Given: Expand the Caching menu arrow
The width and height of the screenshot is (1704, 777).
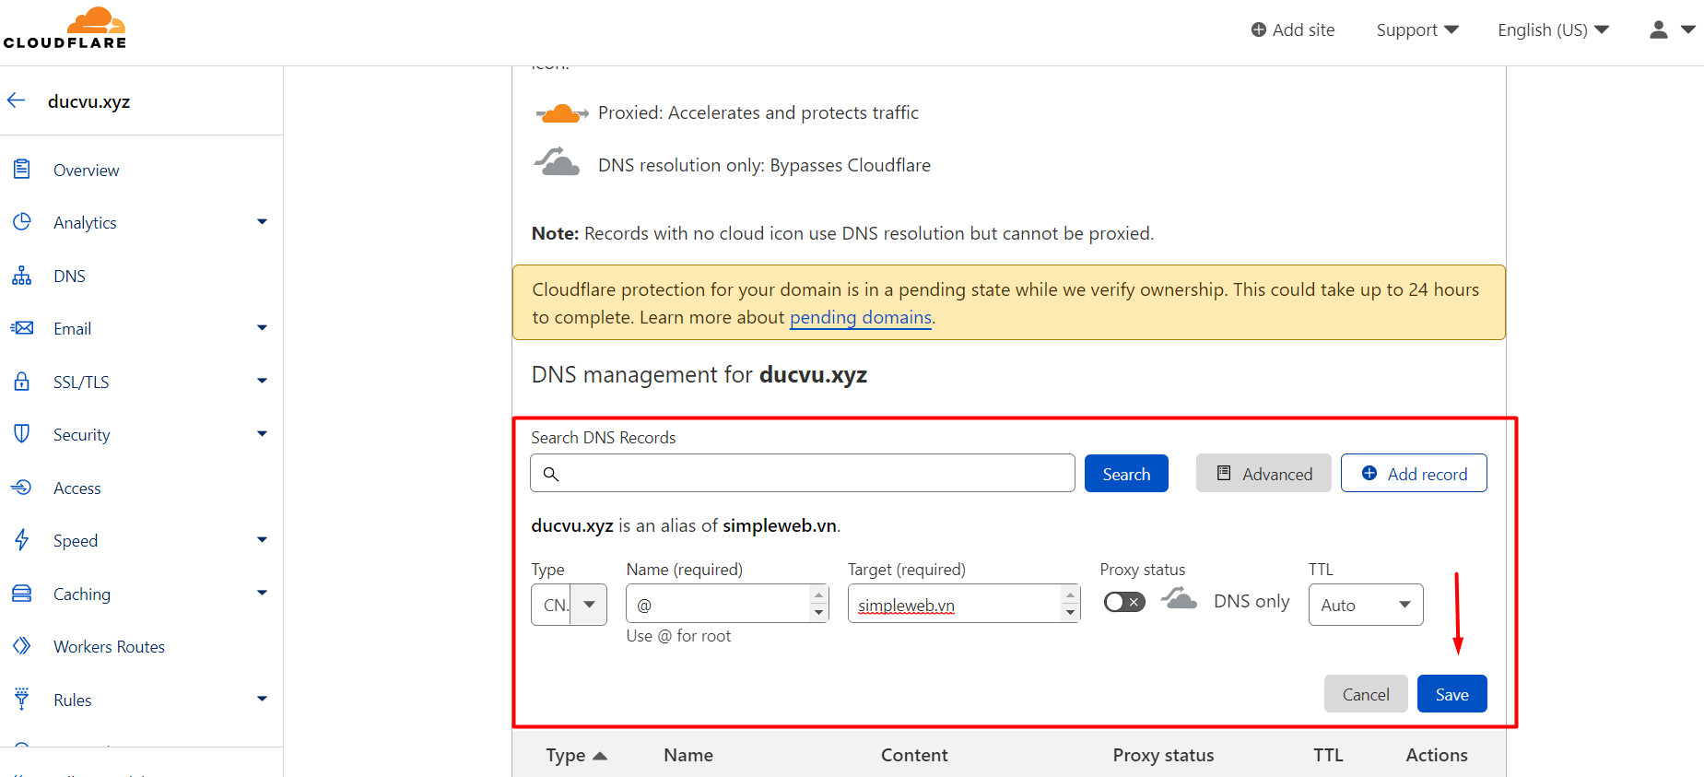Looking at the screenshot, I should pos(262,593).
